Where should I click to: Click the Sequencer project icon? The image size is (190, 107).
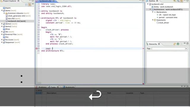click(4, 42)
